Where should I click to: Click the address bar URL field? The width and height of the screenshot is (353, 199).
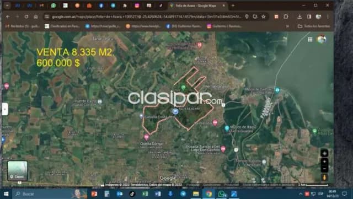coord(146,17)
